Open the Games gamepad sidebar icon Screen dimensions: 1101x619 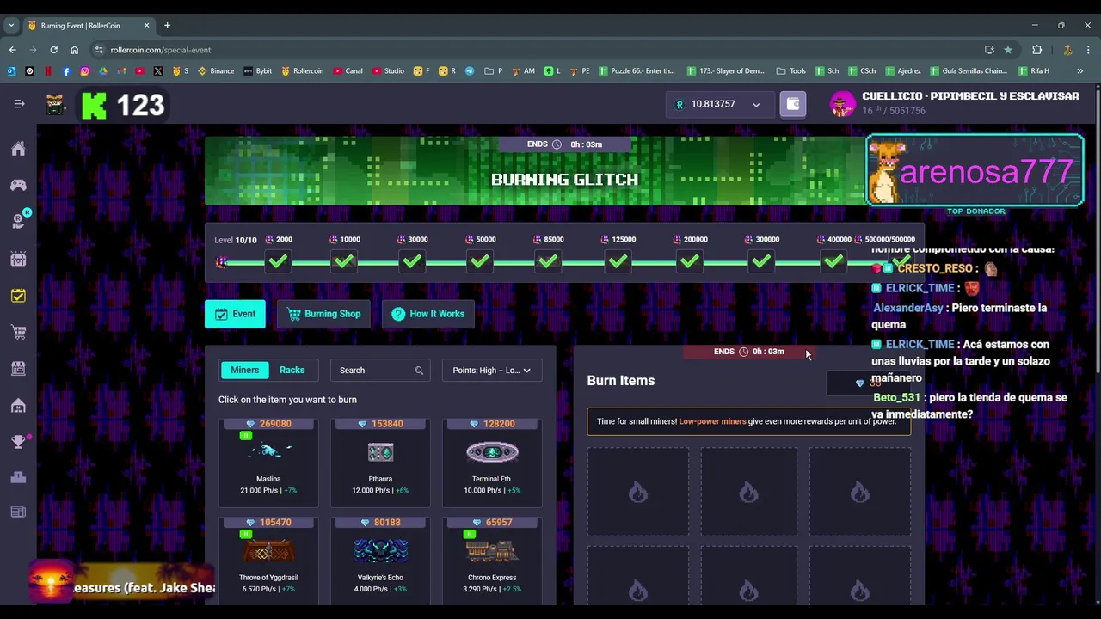pyautogui.click(x=18, y=185)
